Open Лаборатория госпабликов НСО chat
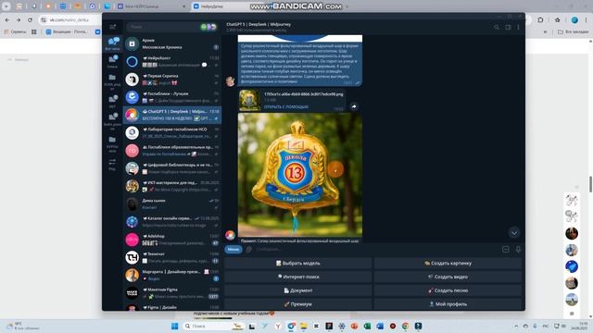Image resolution: width=593 pixels, height=333 pixels. pos(172,132)
